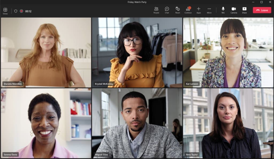Open the Views layout menu
The height and width of the screenshot is (159, 274).
(5, 11)
